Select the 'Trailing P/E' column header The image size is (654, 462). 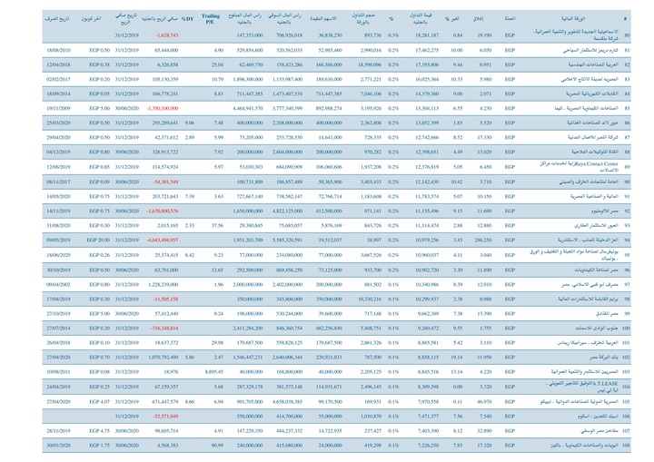pos(211,19)
